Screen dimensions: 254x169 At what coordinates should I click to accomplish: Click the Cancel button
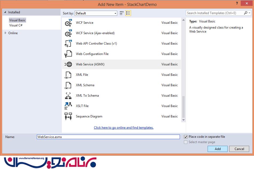click(239, 149)
